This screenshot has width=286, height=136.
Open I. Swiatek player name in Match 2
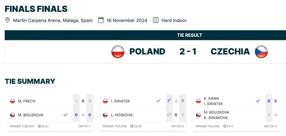tap(120, 101)
